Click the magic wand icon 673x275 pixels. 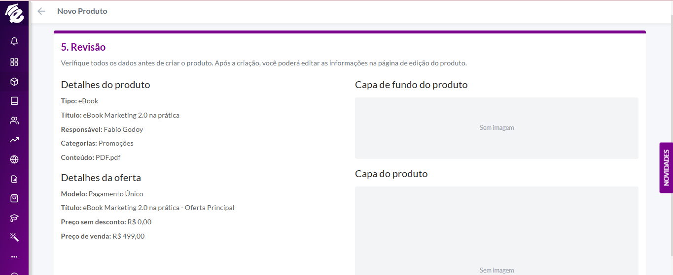(14, 237)
